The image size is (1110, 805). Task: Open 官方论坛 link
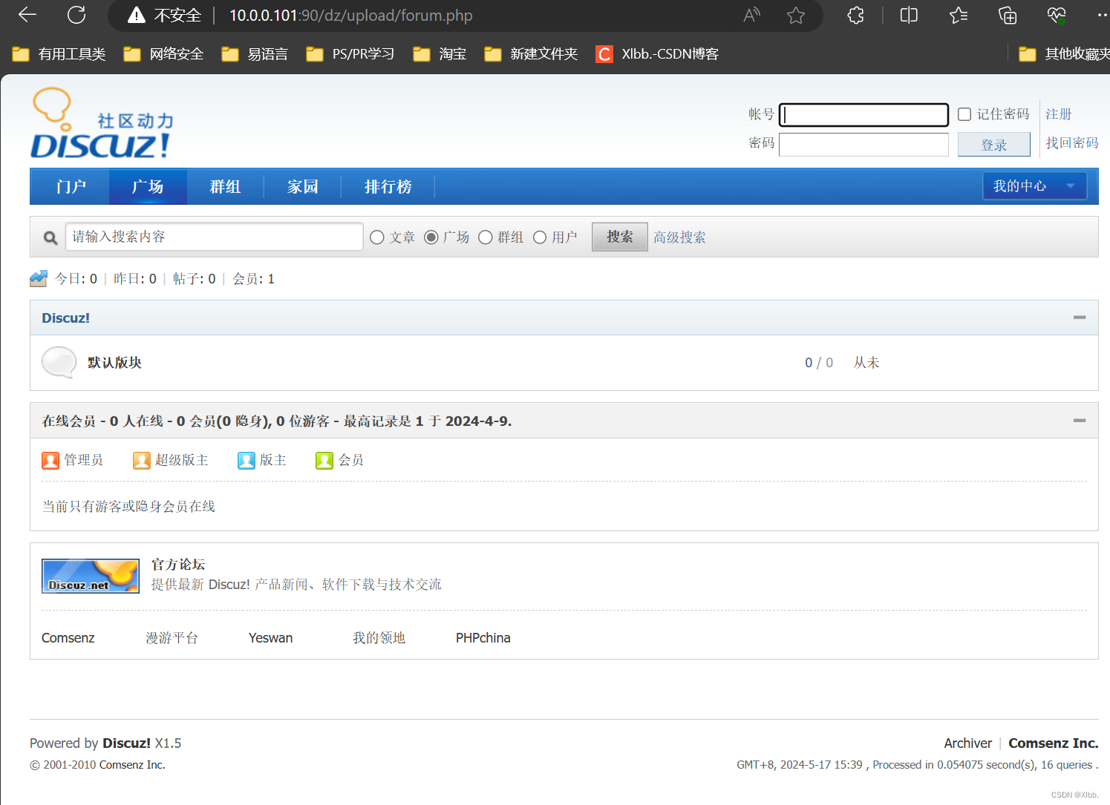coord(178,565)
